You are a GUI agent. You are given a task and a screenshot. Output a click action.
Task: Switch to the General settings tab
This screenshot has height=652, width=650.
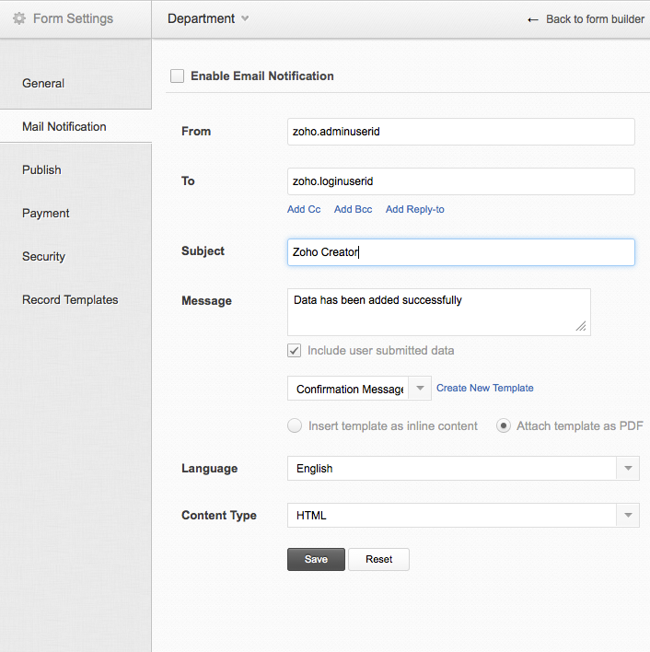(43, 84)
